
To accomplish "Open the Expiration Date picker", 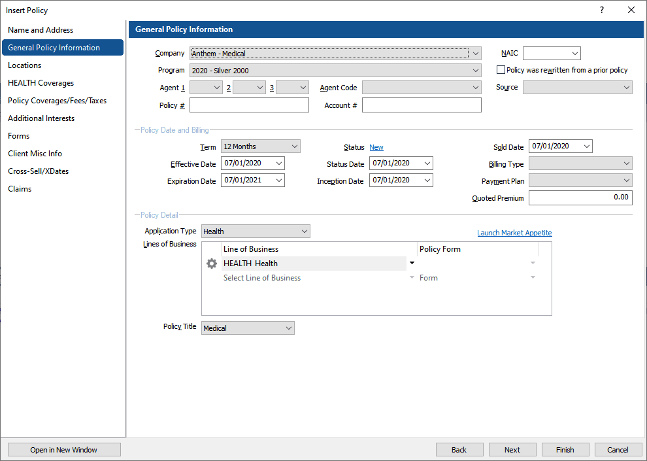I will tap(279, 180).
